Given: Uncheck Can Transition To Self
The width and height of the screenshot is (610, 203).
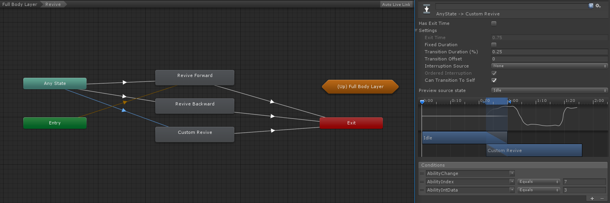Looking at the screenshot, I should pyautogui.click(x=493, y=80).
